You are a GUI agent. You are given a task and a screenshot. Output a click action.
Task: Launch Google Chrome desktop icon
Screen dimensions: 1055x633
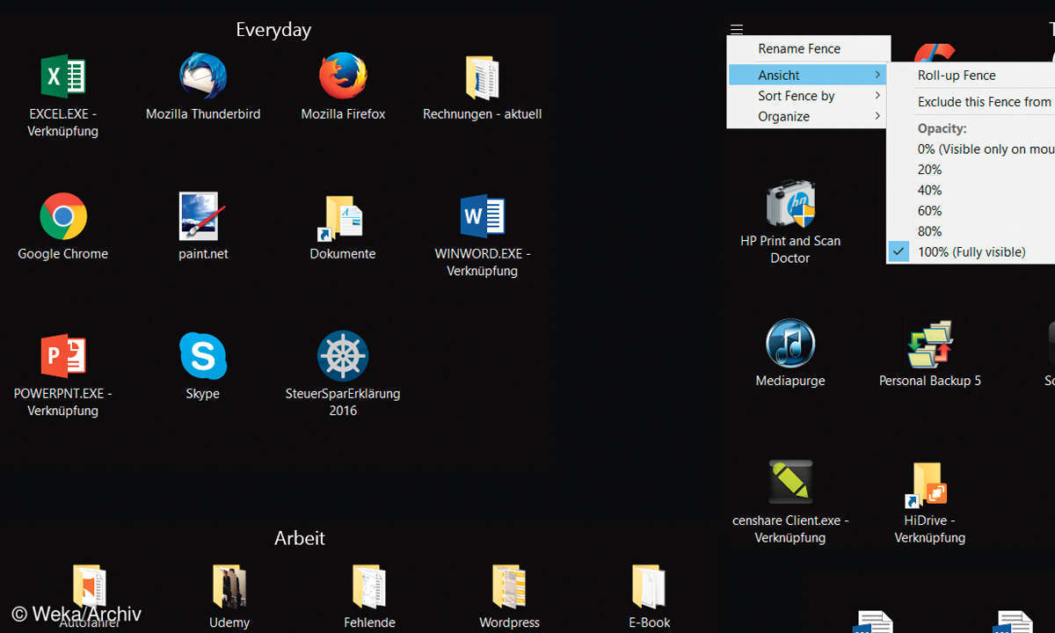click(63, 216)
